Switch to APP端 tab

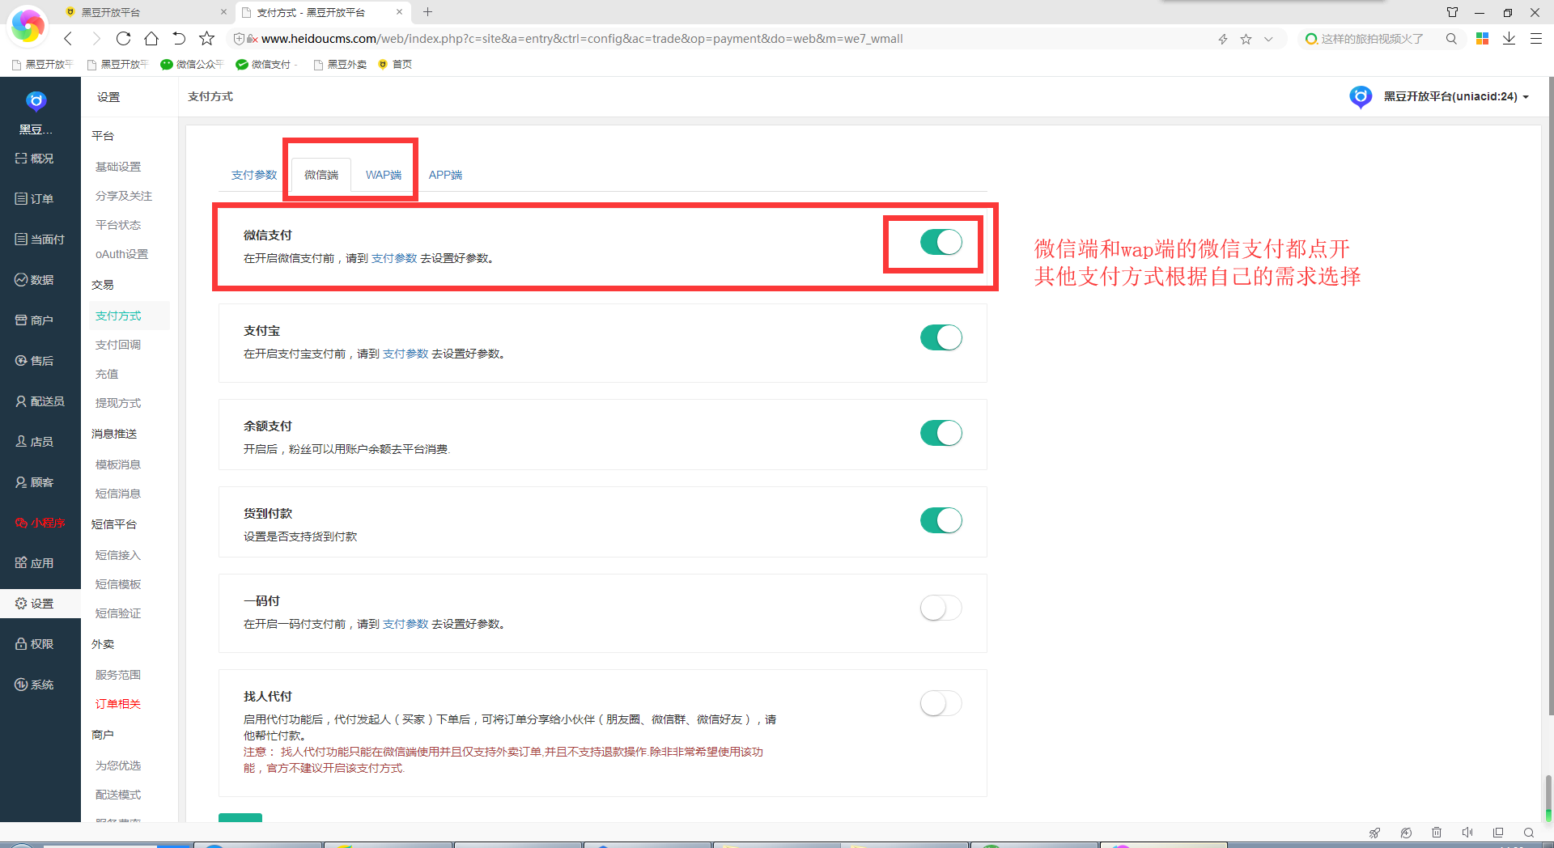(445, 175)
